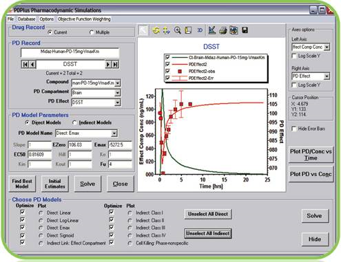Click the printer icon in chart toolbar
The width and height of the screenshot is (341, 262).
223,30
